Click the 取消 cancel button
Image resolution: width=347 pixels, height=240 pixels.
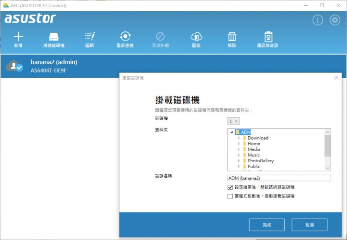tap(309, 225)
